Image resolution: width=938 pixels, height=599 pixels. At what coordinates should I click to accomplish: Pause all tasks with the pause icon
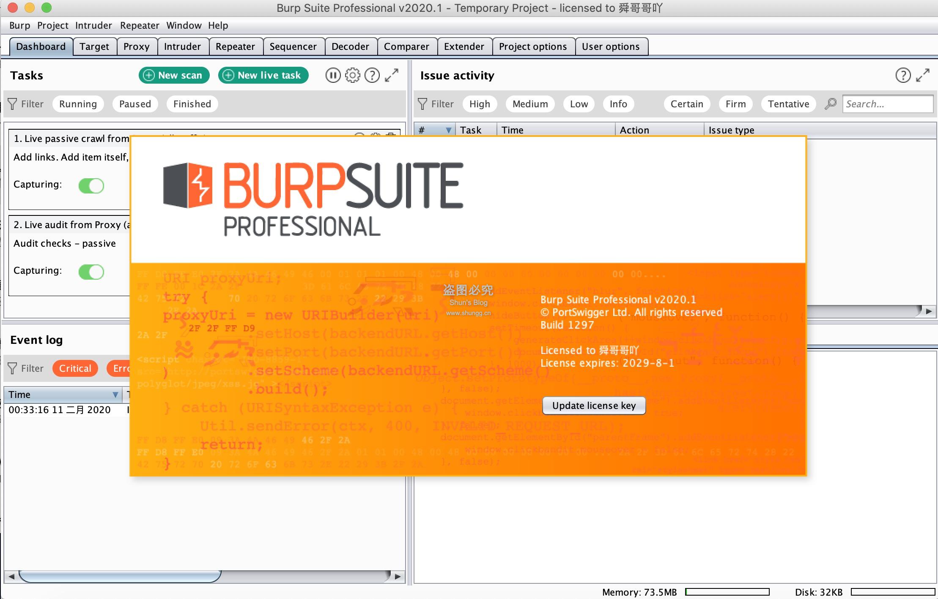(333, 76)
